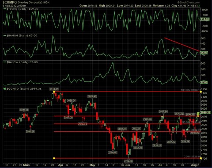Screen dimensions: 212x168
Task: Click the 2900.28 low price label
Action: coord(30,131)
